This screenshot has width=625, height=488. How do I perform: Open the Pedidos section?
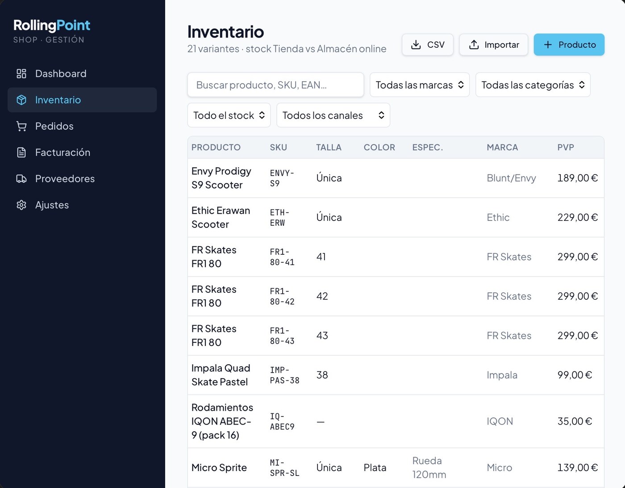82,126
